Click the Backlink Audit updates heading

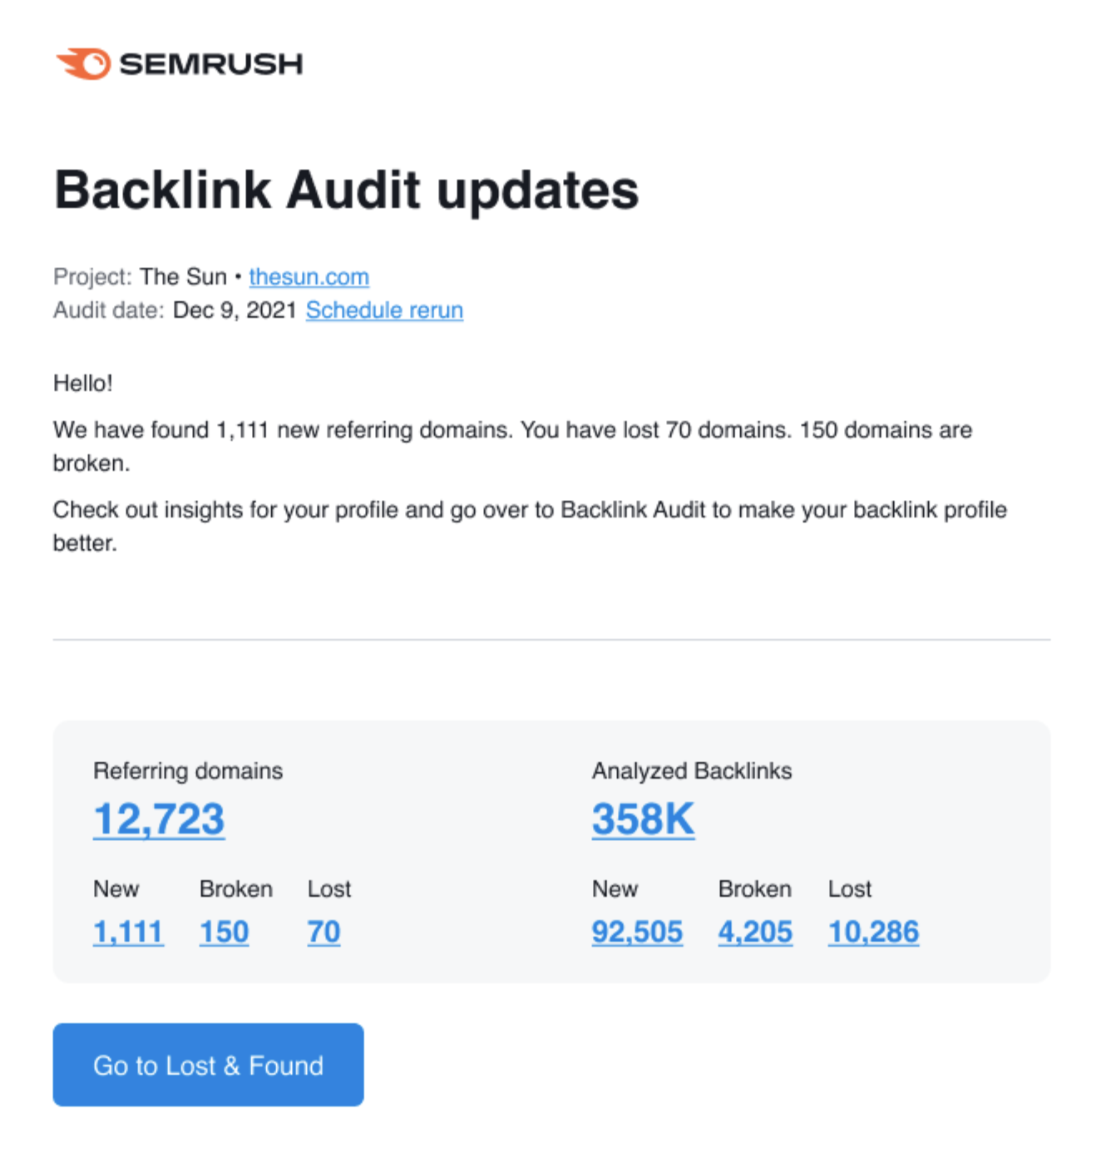(x=346, y=191)
